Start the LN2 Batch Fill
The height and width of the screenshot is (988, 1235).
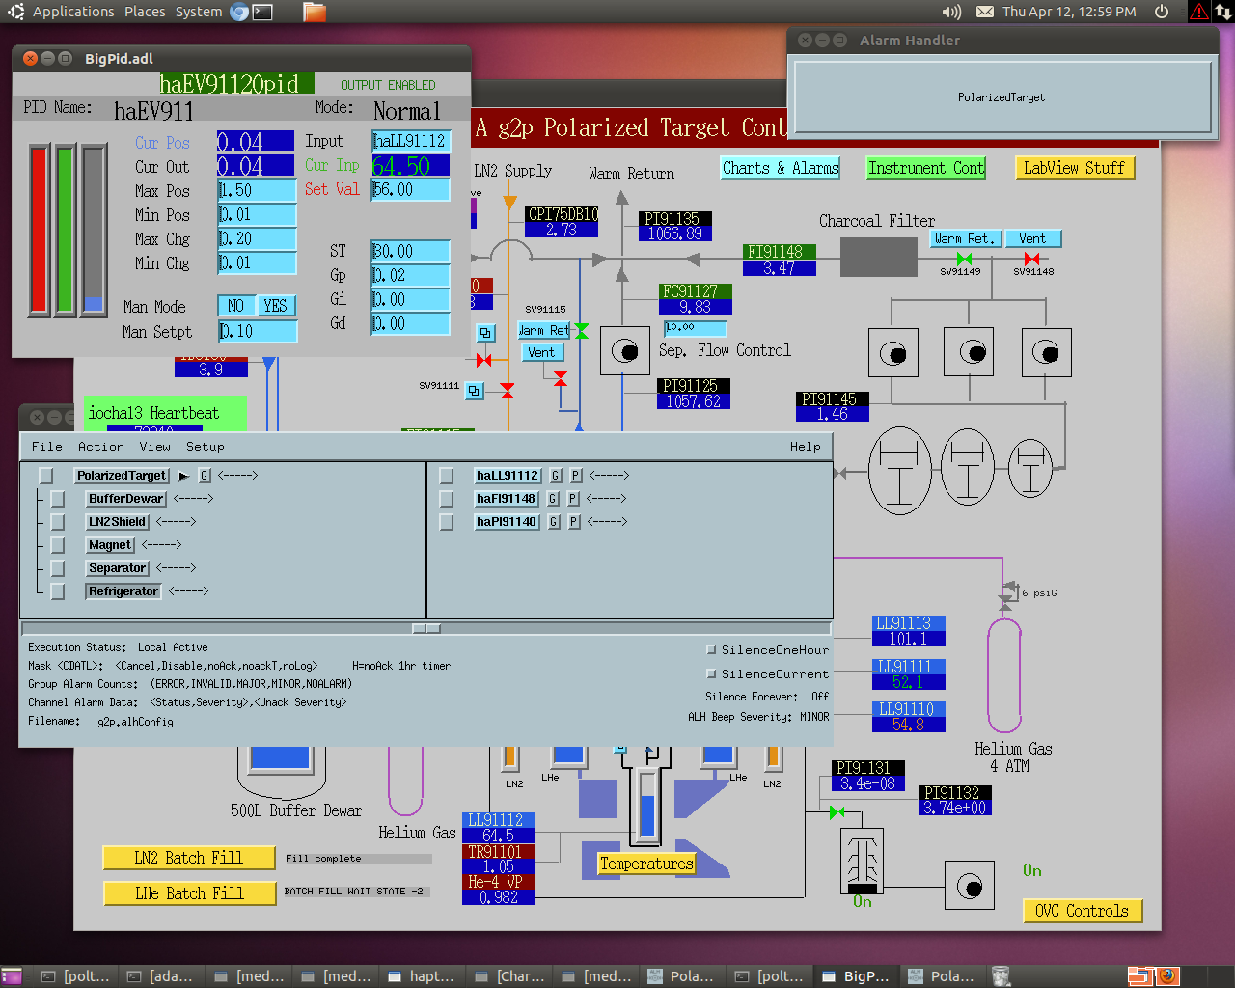189,858
